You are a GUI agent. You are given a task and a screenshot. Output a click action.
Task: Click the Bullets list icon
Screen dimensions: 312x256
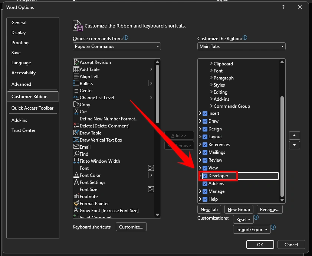[x=76, y=83]
